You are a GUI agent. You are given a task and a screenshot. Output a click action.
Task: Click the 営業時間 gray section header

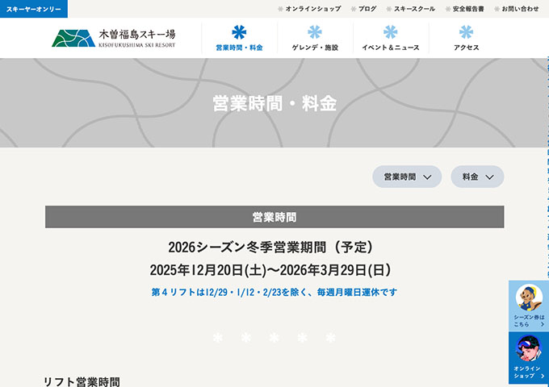click(274, 217)
